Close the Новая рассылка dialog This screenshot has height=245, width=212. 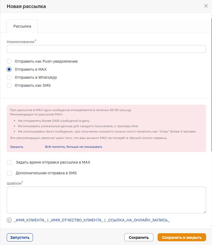206,6
